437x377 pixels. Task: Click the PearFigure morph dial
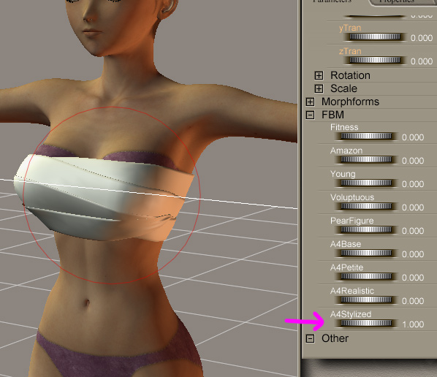click(x=366, y=230)
